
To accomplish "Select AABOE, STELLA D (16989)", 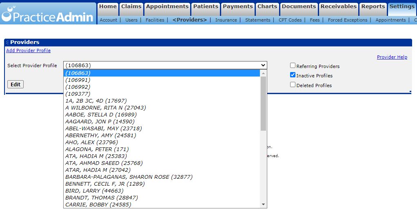I will point(162,114).
